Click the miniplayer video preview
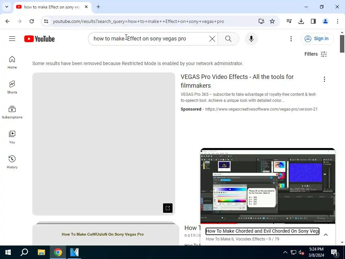 pos(268,186)
